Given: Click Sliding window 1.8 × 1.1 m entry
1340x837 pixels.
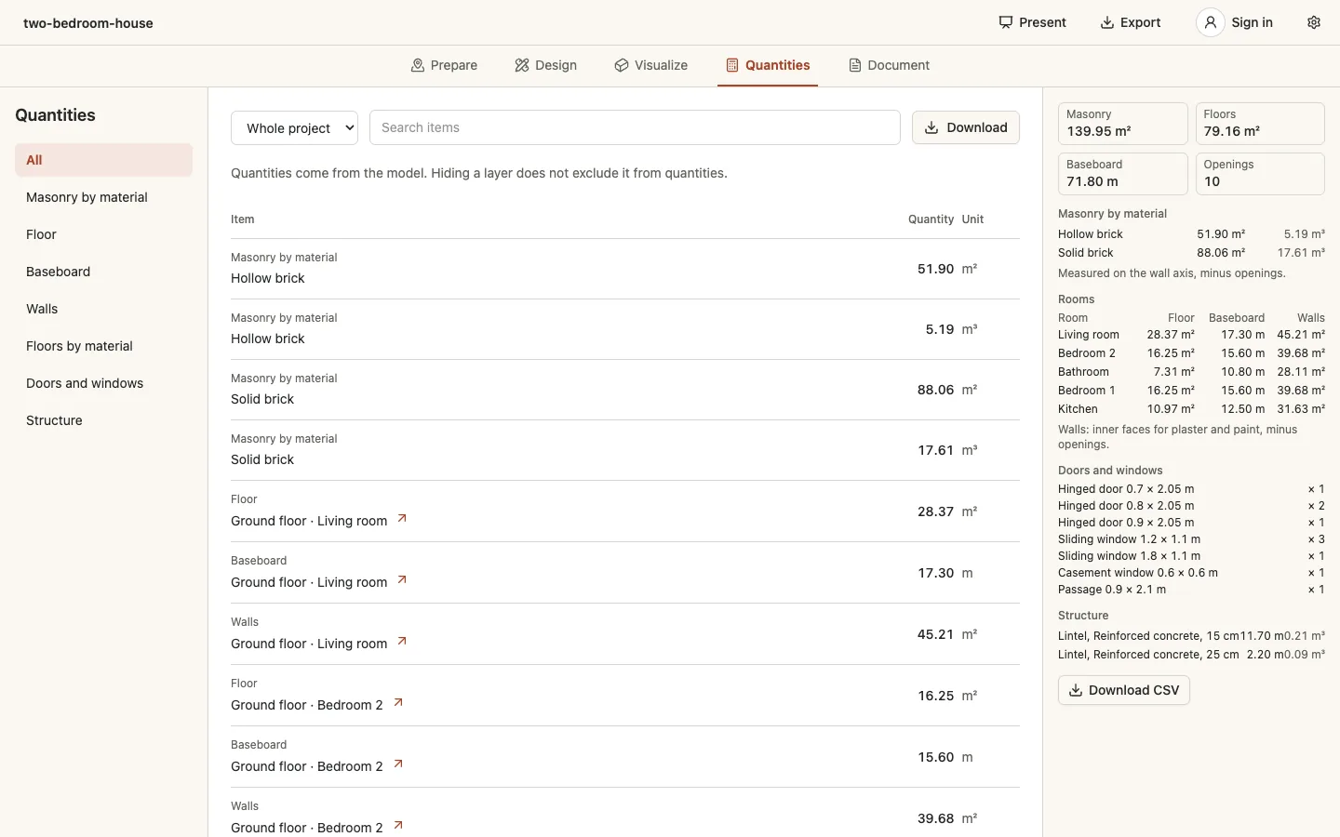Looking at the screenshot, I should (1191, 556).
